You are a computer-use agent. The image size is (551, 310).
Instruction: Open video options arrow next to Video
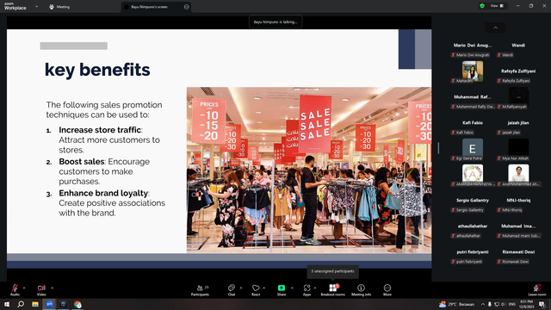[52, 288]
